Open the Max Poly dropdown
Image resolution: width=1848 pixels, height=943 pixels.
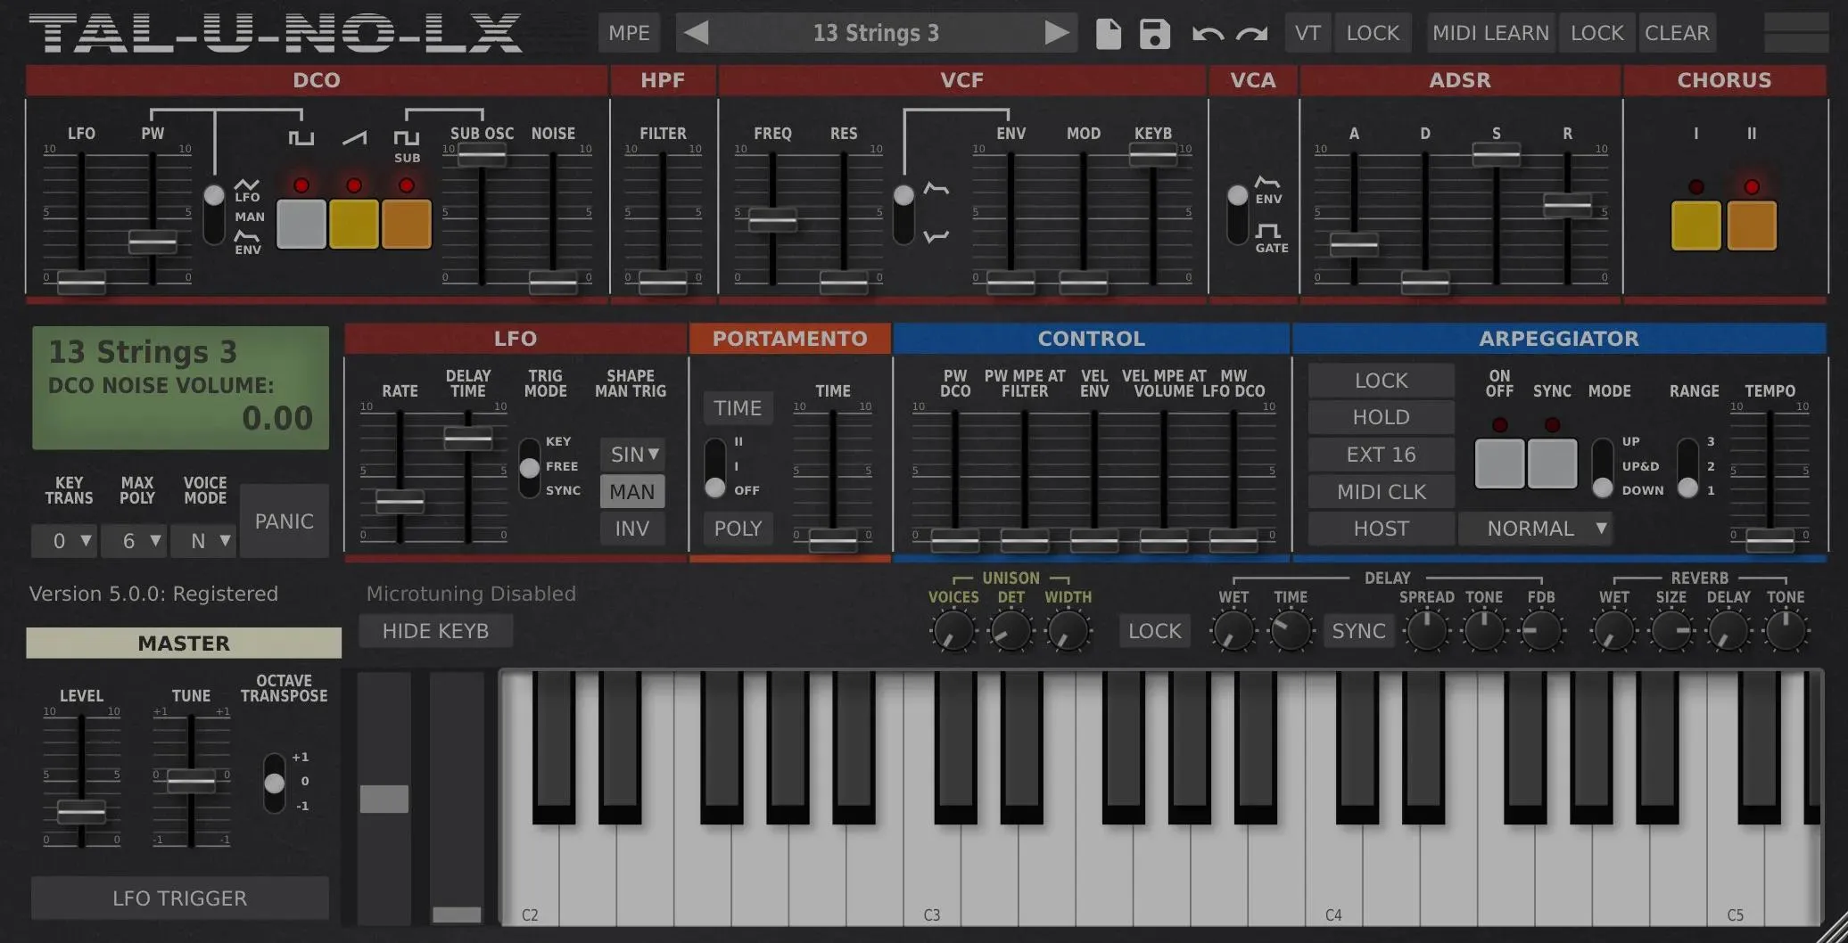point(133,541)
